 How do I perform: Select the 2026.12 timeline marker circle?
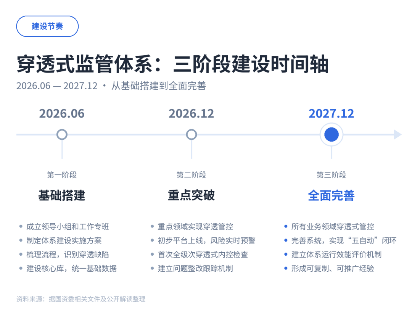pyautogui.click(x=192, y=135)
